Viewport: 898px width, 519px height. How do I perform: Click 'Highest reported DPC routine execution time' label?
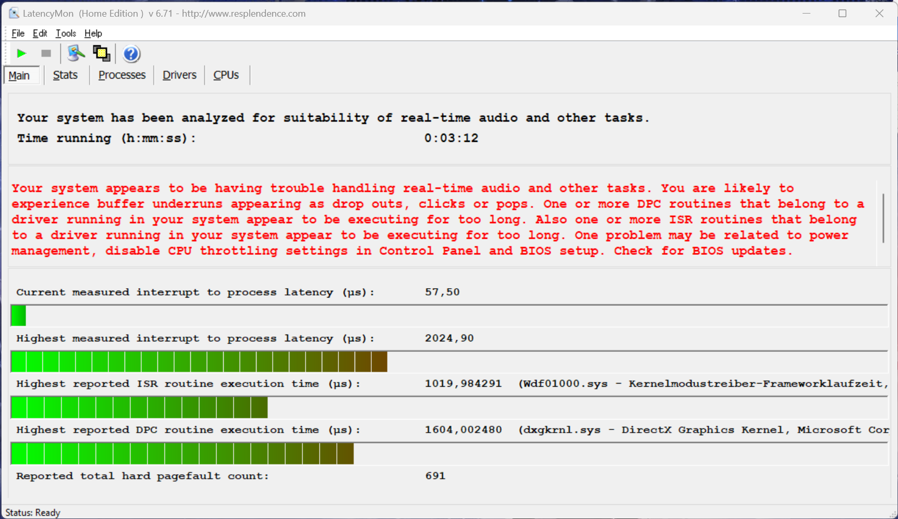[188, 430]
